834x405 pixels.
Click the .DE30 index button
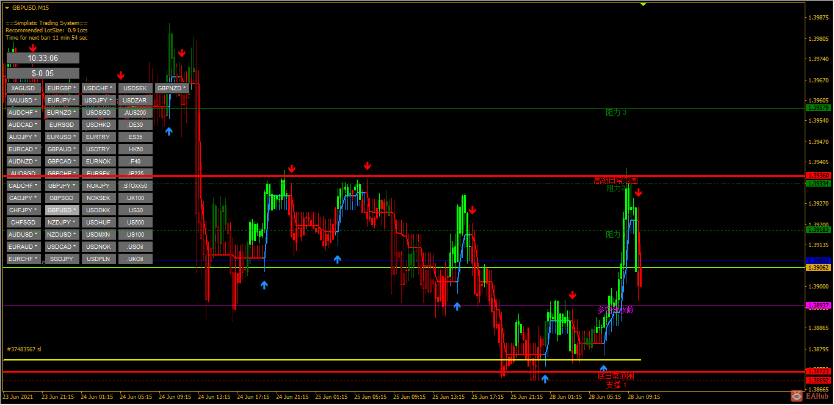pos(135,125)
